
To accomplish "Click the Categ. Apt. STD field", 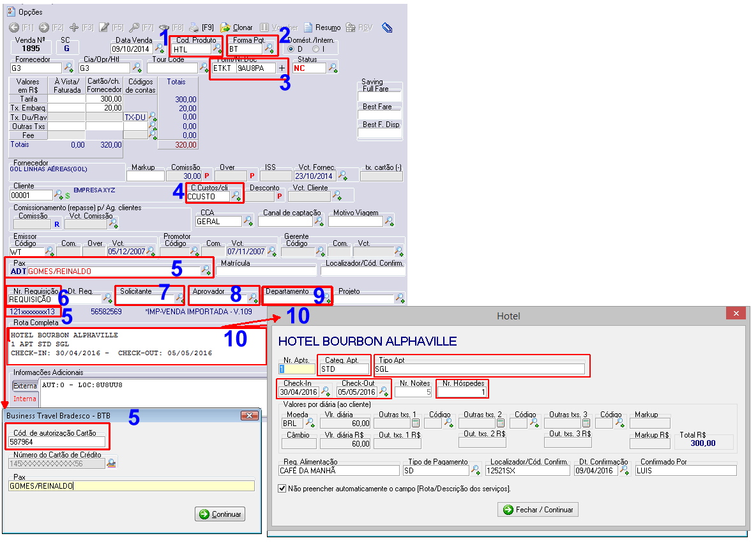I will 344,369.
